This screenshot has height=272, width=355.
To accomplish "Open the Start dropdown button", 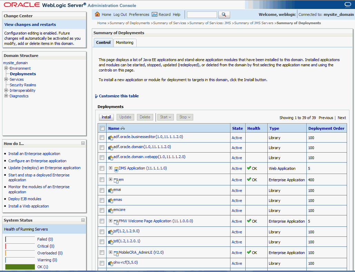I will 166,117.
